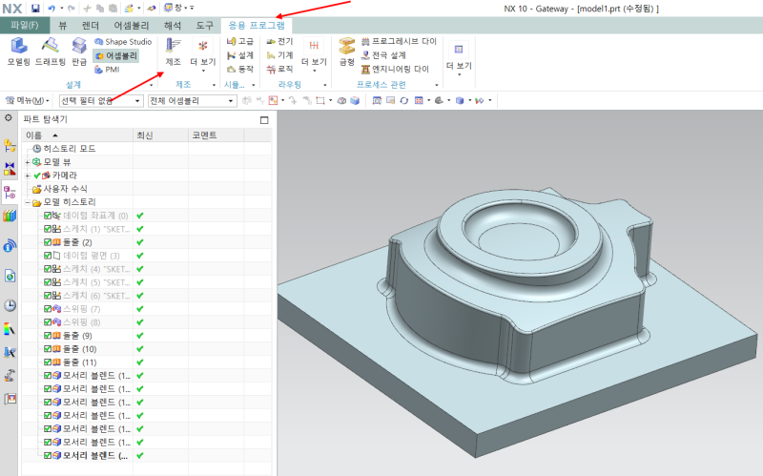Switch to the 렌더 ribbon tab
This screenshot has width=763, height=476.
click(89, 25)
